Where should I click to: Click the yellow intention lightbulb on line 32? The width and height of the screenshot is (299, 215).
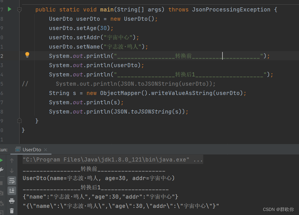[27, 55]
